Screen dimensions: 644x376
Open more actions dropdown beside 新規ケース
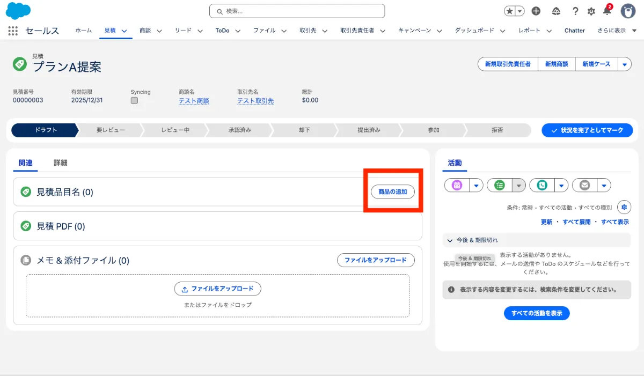click(x=625, y=64)
